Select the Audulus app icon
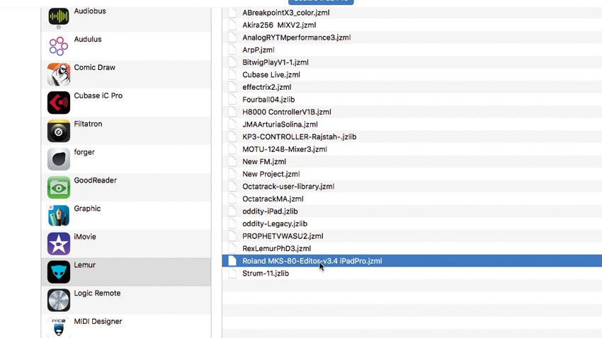Screen dimensions: 602x338 coord(58,46)
